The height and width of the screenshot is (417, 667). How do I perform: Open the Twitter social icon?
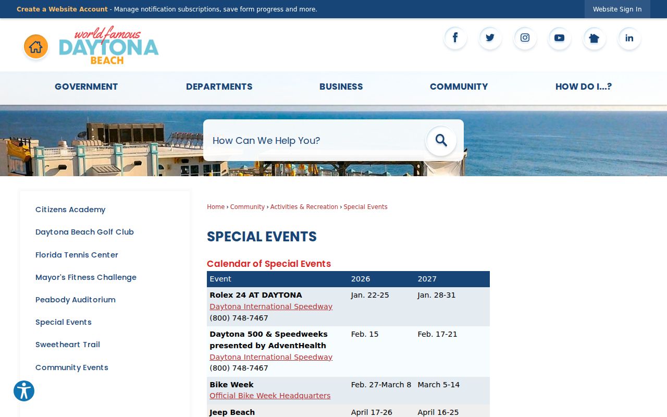490,38
